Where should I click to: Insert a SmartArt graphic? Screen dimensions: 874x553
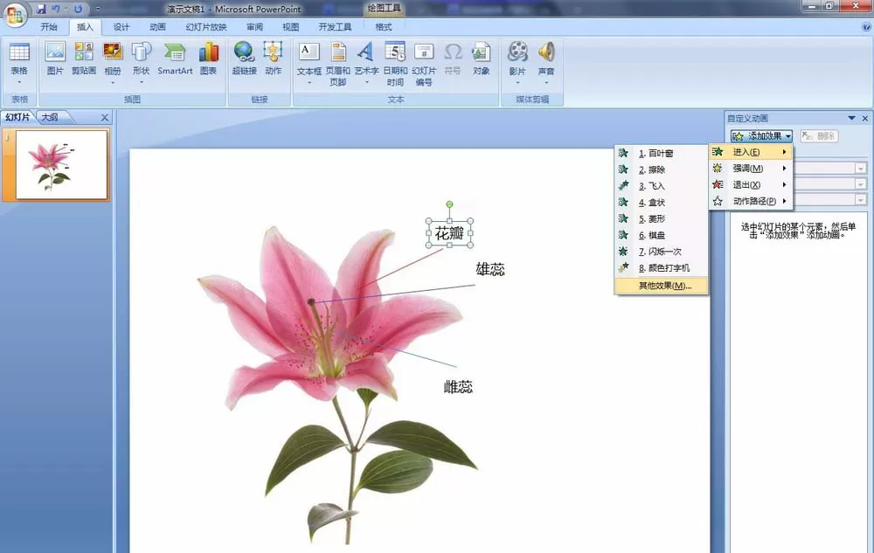(175, 59)
